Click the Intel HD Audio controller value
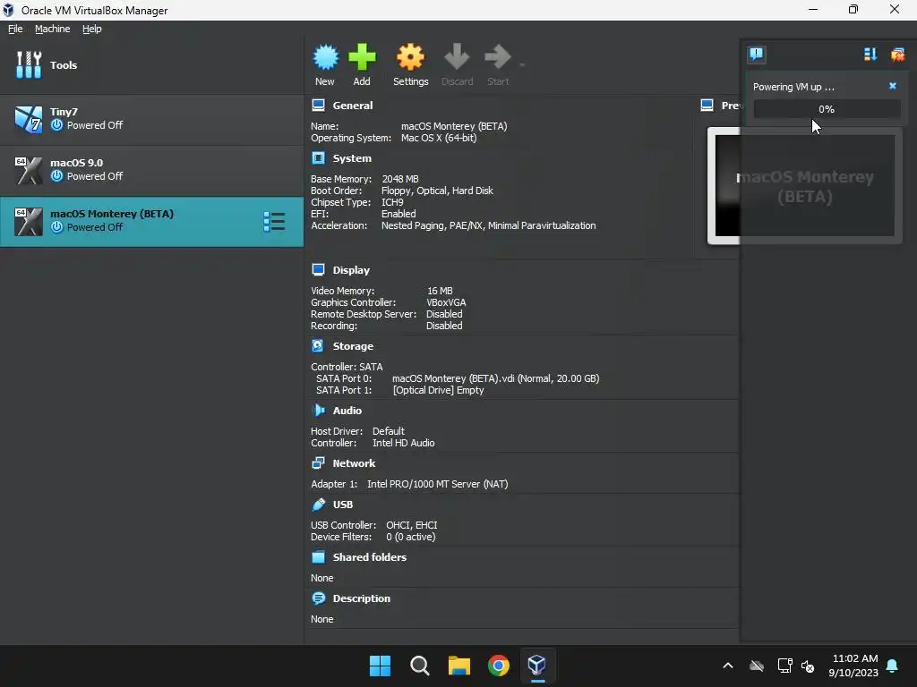This screenshot has height=687, width=917. [404, 443]
